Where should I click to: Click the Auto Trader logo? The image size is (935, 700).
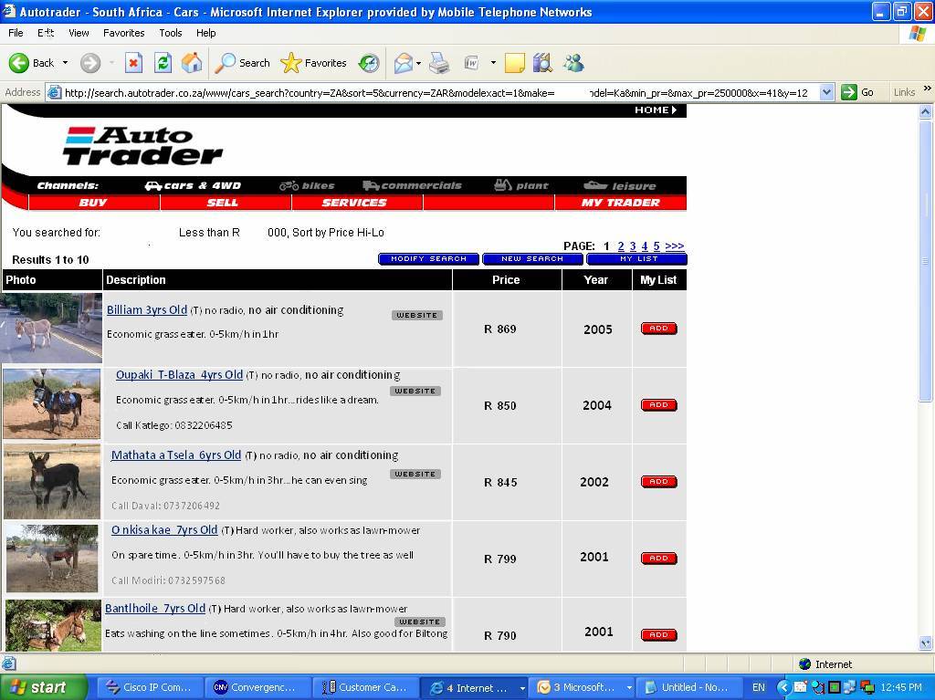142,145
